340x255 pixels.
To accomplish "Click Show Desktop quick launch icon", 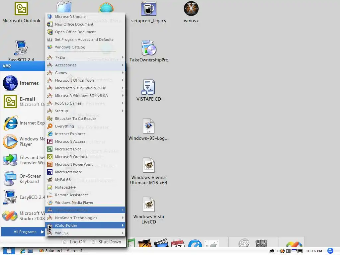I will pyautogui.click(x=30, y=251).
